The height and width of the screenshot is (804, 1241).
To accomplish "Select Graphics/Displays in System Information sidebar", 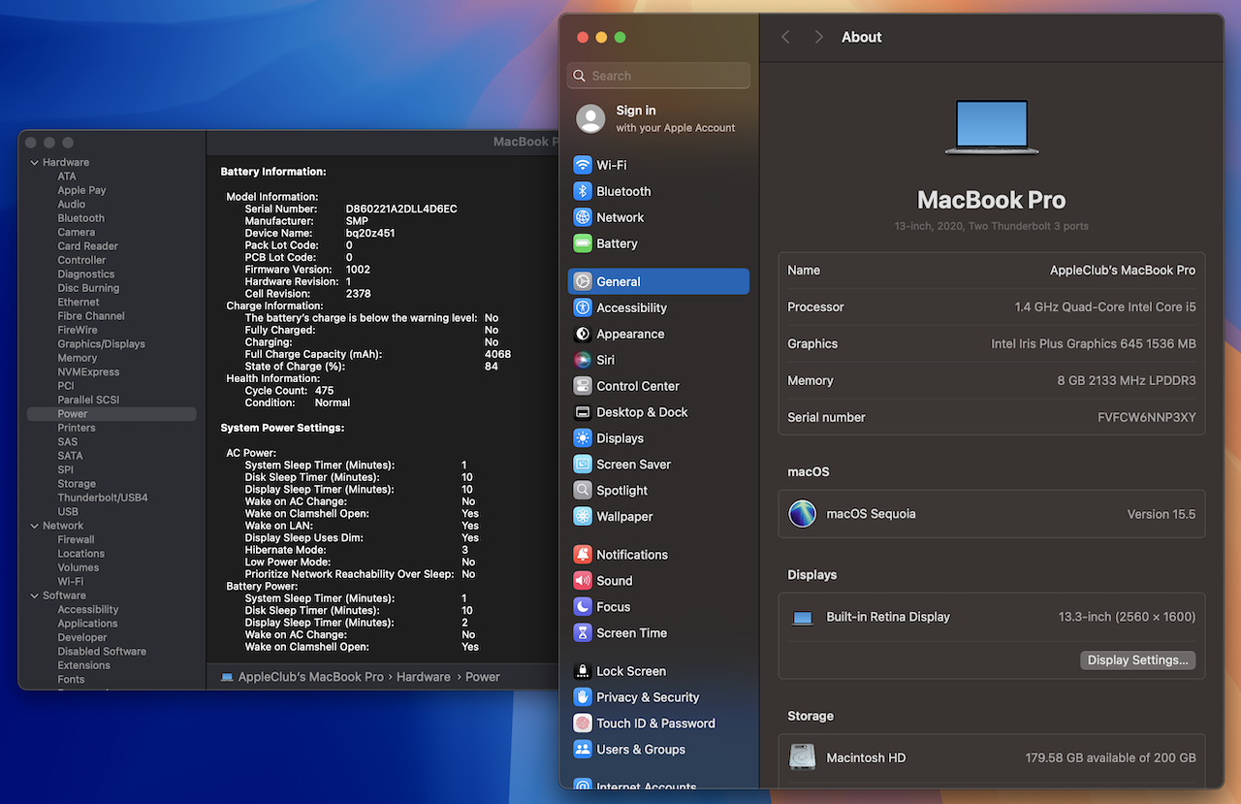I will (x=101, y=344).
